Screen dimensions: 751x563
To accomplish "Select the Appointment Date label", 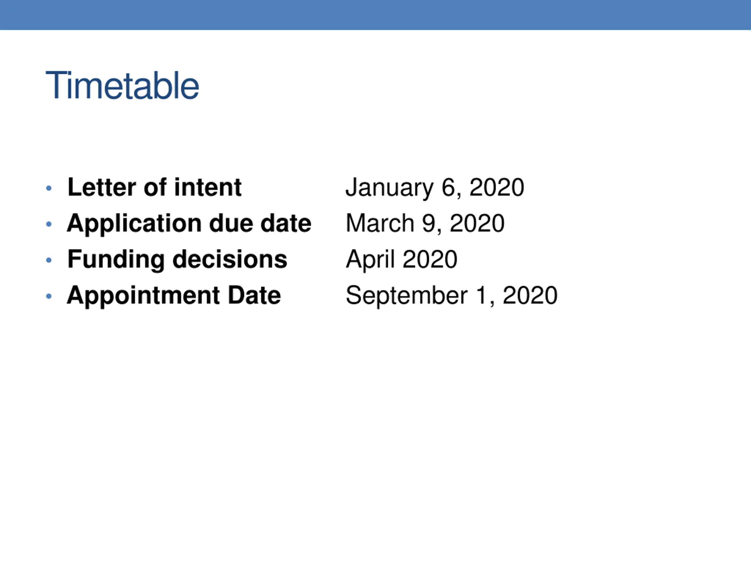I will pos(174,296).
